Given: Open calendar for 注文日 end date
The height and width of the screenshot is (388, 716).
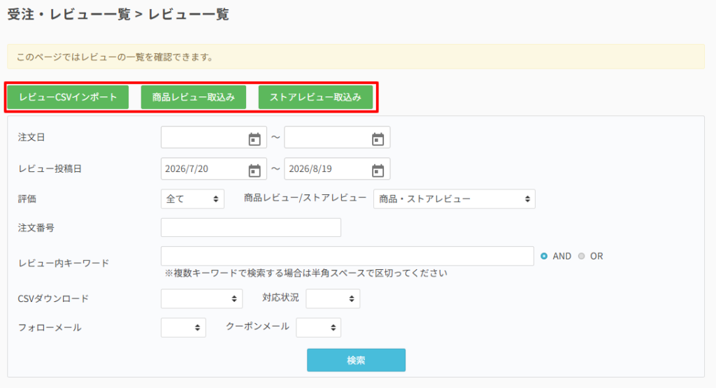Looking at the screenshot, I should 378,138.
